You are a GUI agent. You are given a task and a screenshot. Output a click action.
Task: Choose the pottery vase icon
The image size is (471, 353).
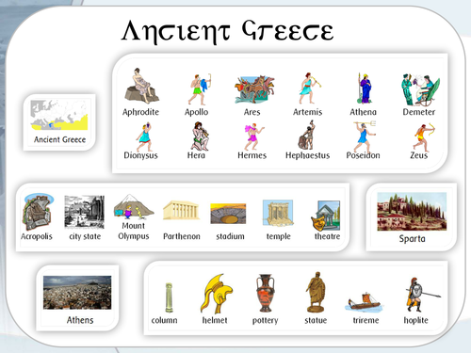point(266,293)
